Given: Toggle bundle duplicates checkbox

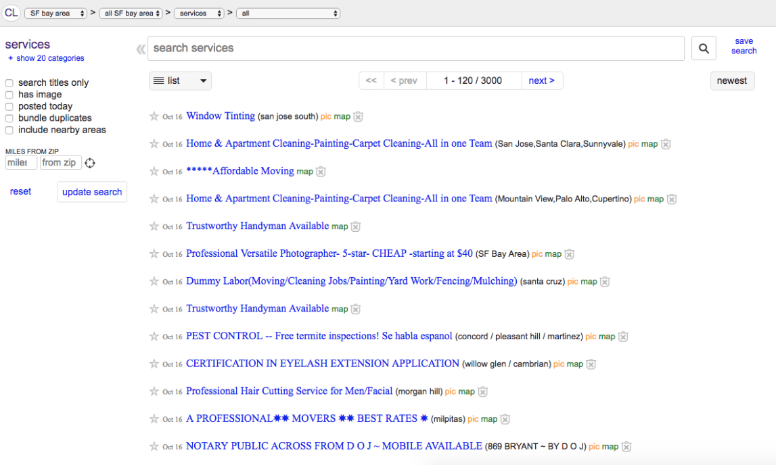Looking at the screenshot, I should point(9,118).
